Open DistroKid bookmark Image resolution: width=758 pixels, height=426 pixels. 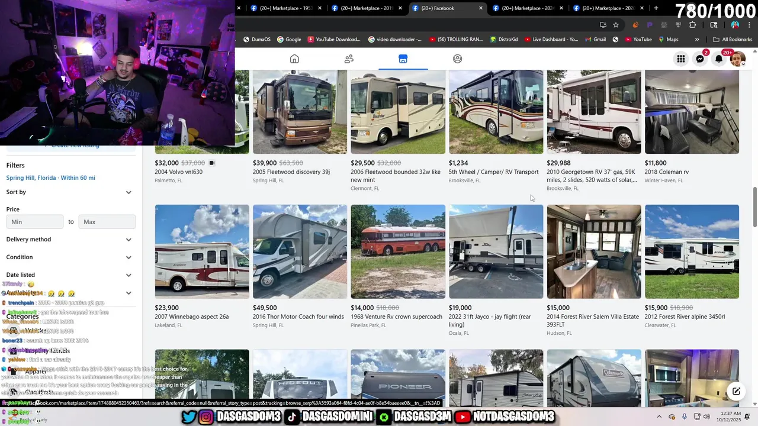503,40
